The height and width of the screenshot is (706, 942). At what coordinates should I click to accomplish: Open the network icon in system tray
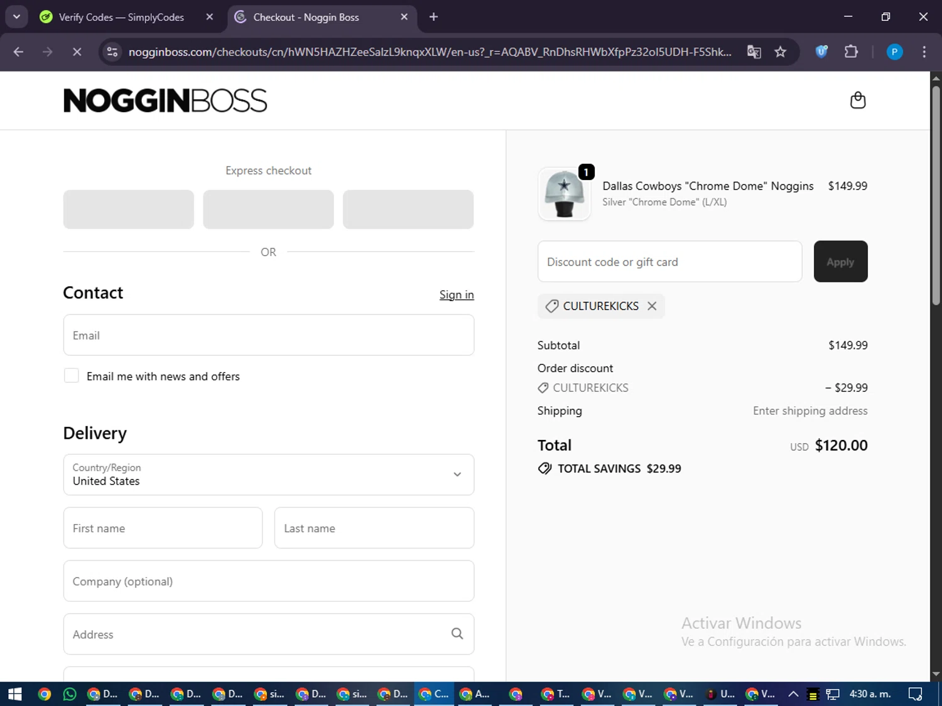coord(833,694)
